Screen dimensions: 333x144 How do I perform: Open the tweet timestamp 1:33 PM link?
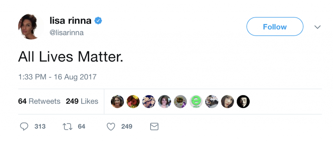click(57, 77)
